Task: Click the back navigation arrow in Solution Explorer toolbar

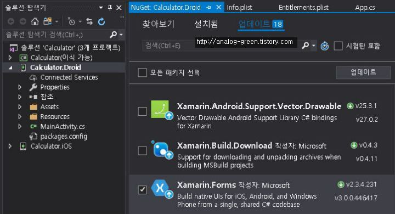Action: pos(10,22)
